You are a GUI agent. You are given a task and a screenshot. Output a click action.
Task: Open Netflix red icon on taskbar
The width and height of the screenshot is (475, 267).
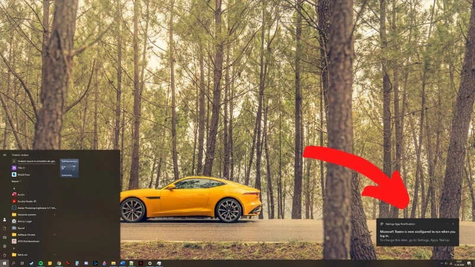pos(141,263)
